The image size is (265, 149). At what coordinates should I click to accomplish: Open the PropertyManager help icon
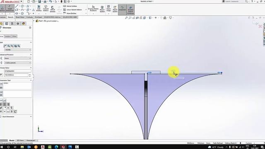pyautogui.click(x=30, y=28)
